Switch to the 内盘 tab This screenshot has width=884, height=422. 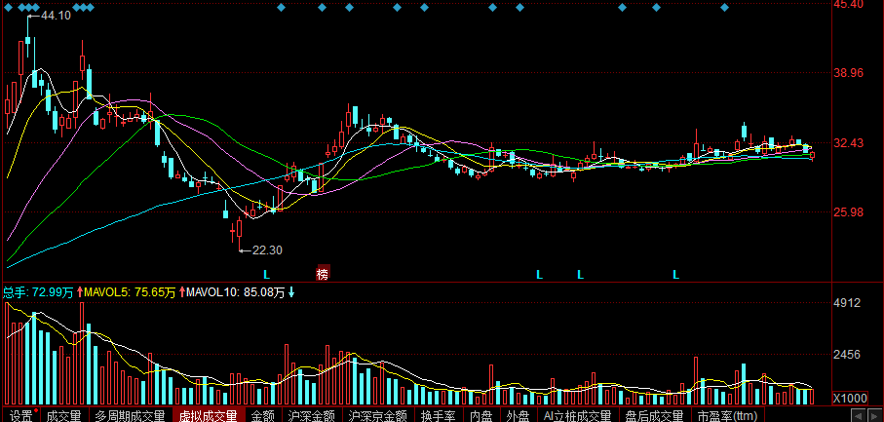(480, 416)
